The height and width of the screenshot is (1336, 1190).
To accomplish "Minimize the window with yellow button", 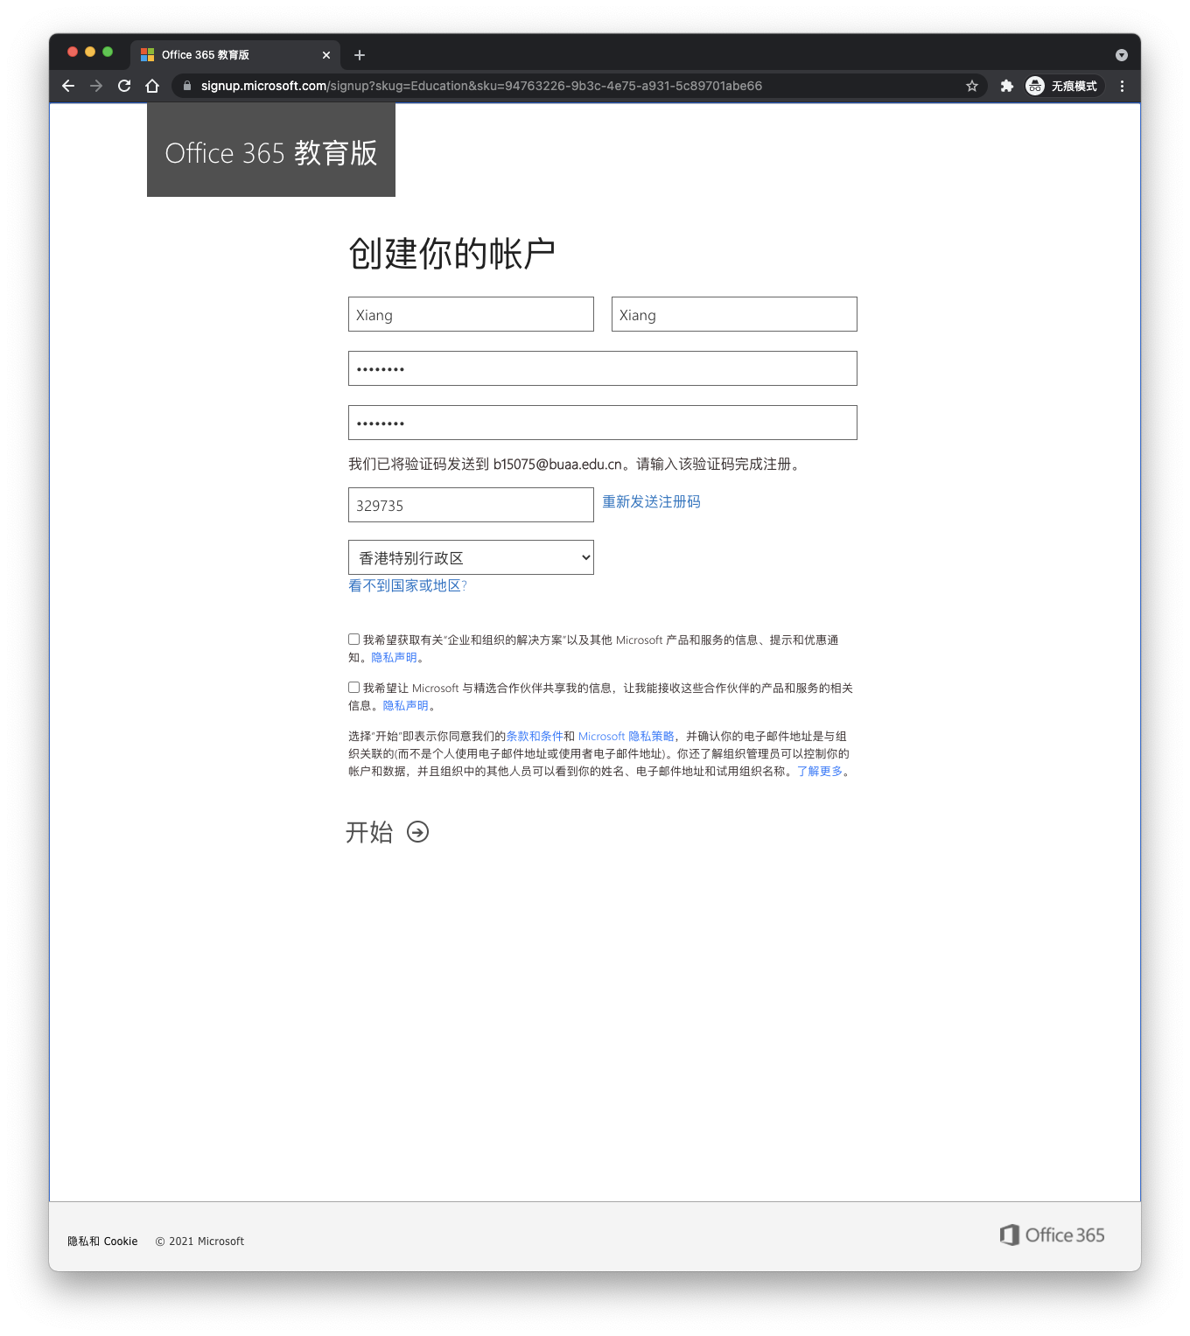I will click(90, 52).
